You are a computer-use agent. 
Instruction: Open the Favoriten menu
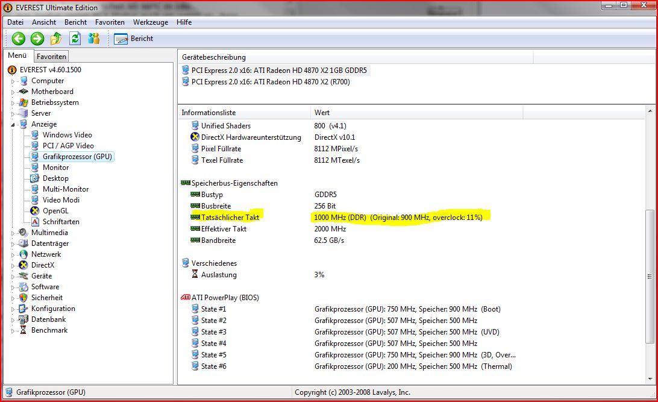(x=110, y=22)
